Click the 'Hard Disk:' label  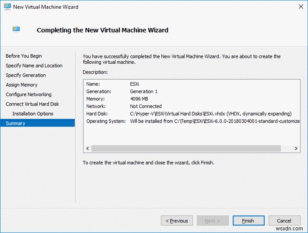(97, 114)
